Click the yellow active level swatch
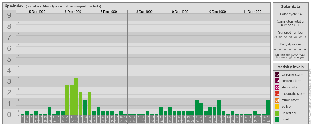Screen dimensions: 311x126 277,107
